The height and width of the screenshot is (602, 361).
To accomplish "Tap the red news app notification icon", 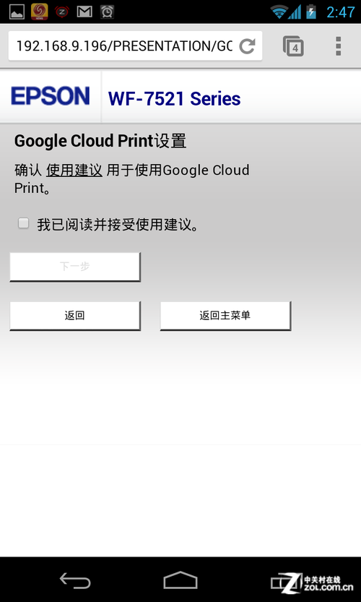I will coord(39,12).
